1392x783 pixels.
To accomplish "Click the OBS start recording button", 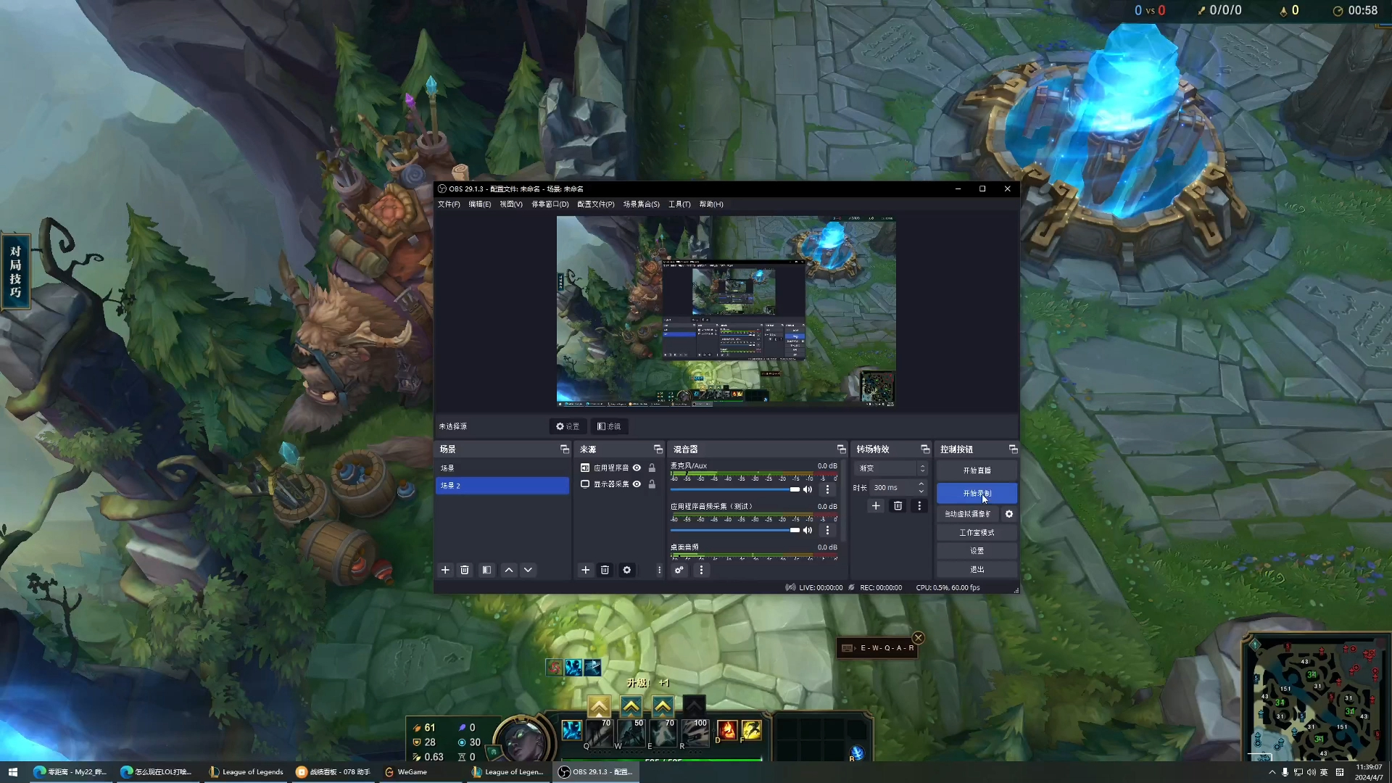I will [x=977, y=492].
